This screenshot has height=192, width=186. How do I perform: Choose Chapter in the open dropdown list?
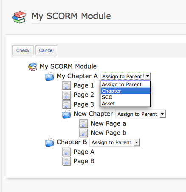point(125,91)
